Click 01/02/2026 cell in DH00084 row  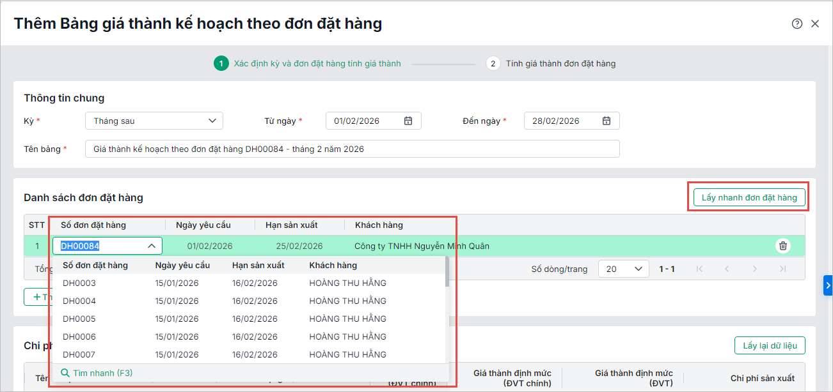[x=210, y=246]
